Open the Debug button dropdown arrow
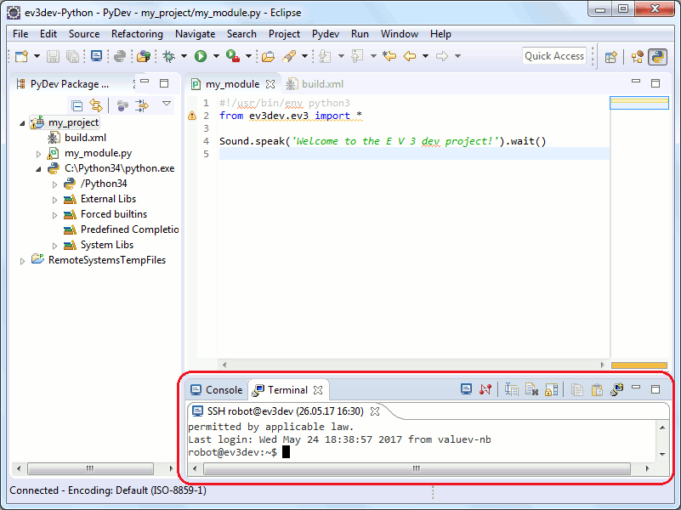Viewport: 681px width, 510px height. tap(184, 56)
